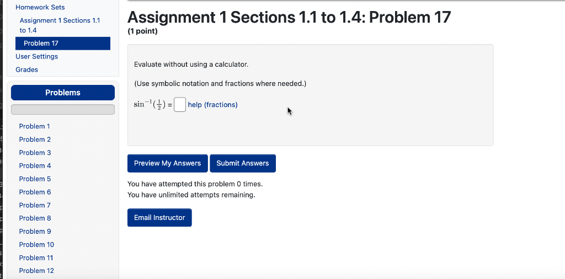The image size is (565, 279).
Task: Open Problem 3 from the list
Action: (x=35, y=153)
